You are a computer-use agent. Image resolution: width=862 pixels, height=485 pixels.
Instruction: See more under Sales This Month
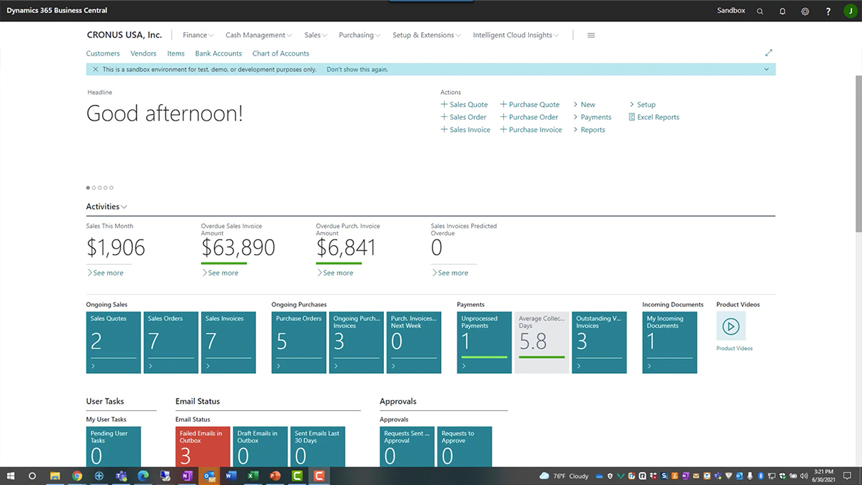(105, 273)
